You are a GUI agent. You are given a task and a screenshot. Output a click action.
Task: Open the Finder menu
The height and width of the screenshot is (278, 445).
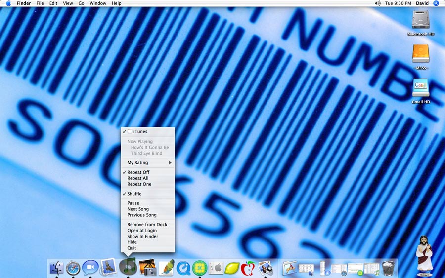pyautogui.click(x=24, y=3)
